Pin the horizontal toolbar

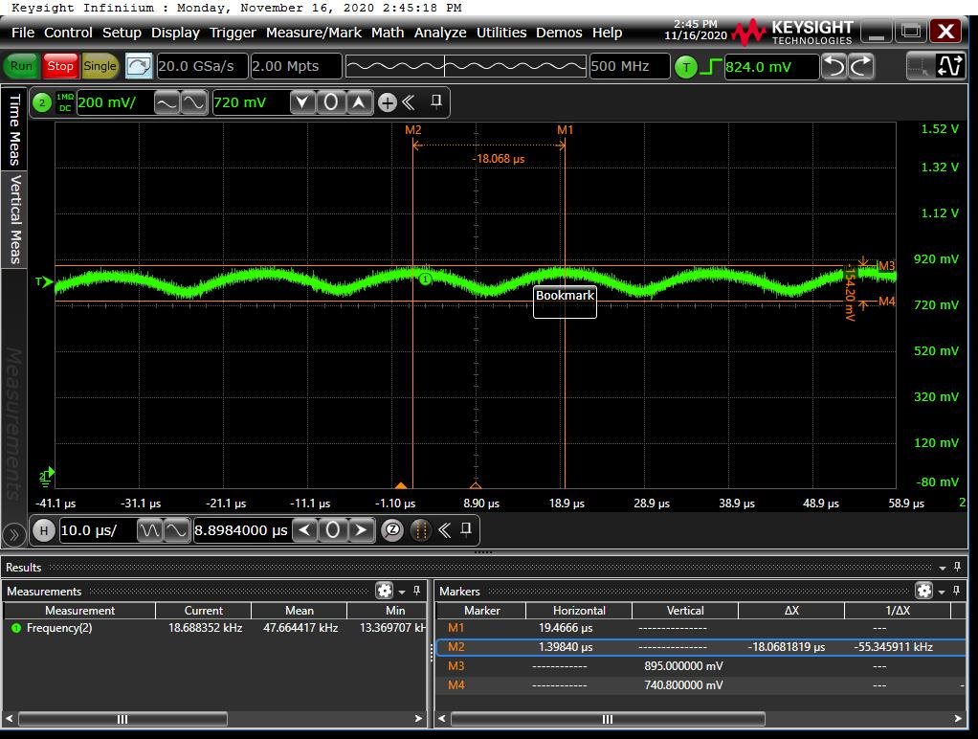pyautogui.click(x=466, y=529)
